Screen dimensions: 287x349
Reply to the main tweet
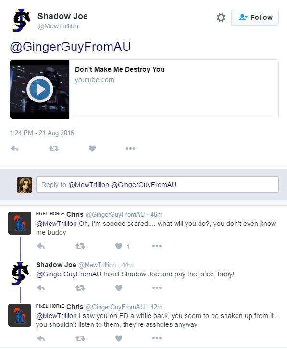coord(14,149)
